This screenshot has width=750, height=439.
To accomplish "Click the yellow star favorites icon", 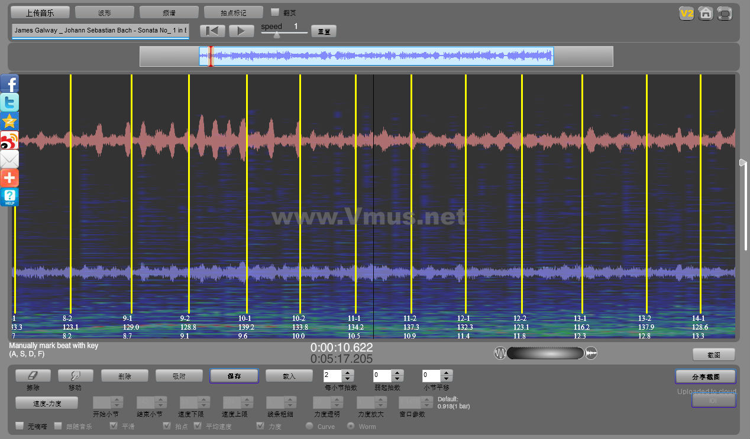I will point(9,121).
